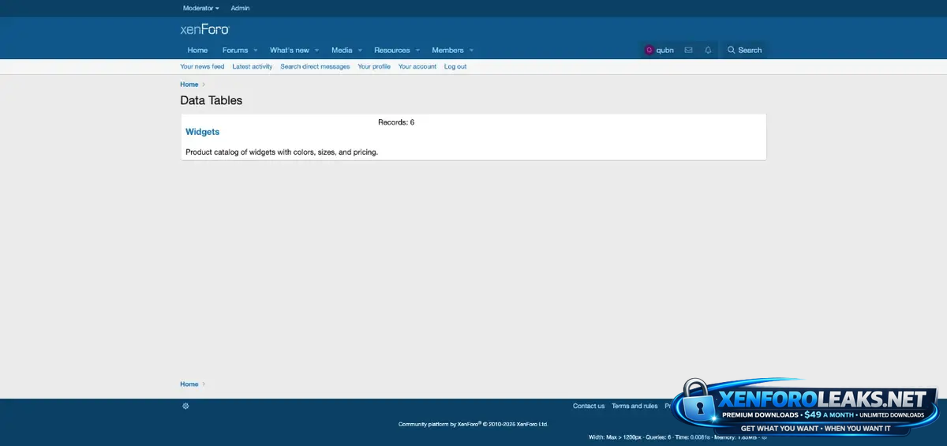Open the Widgets data table
Image resolution: width=947 pixels, height=446 pixels.
[x=202, y=132]
